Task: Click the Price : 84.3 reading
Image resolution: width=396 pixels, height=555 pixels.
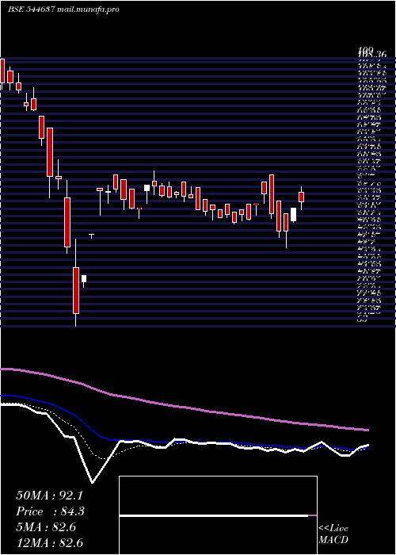Action: click(x=51, y=511)
